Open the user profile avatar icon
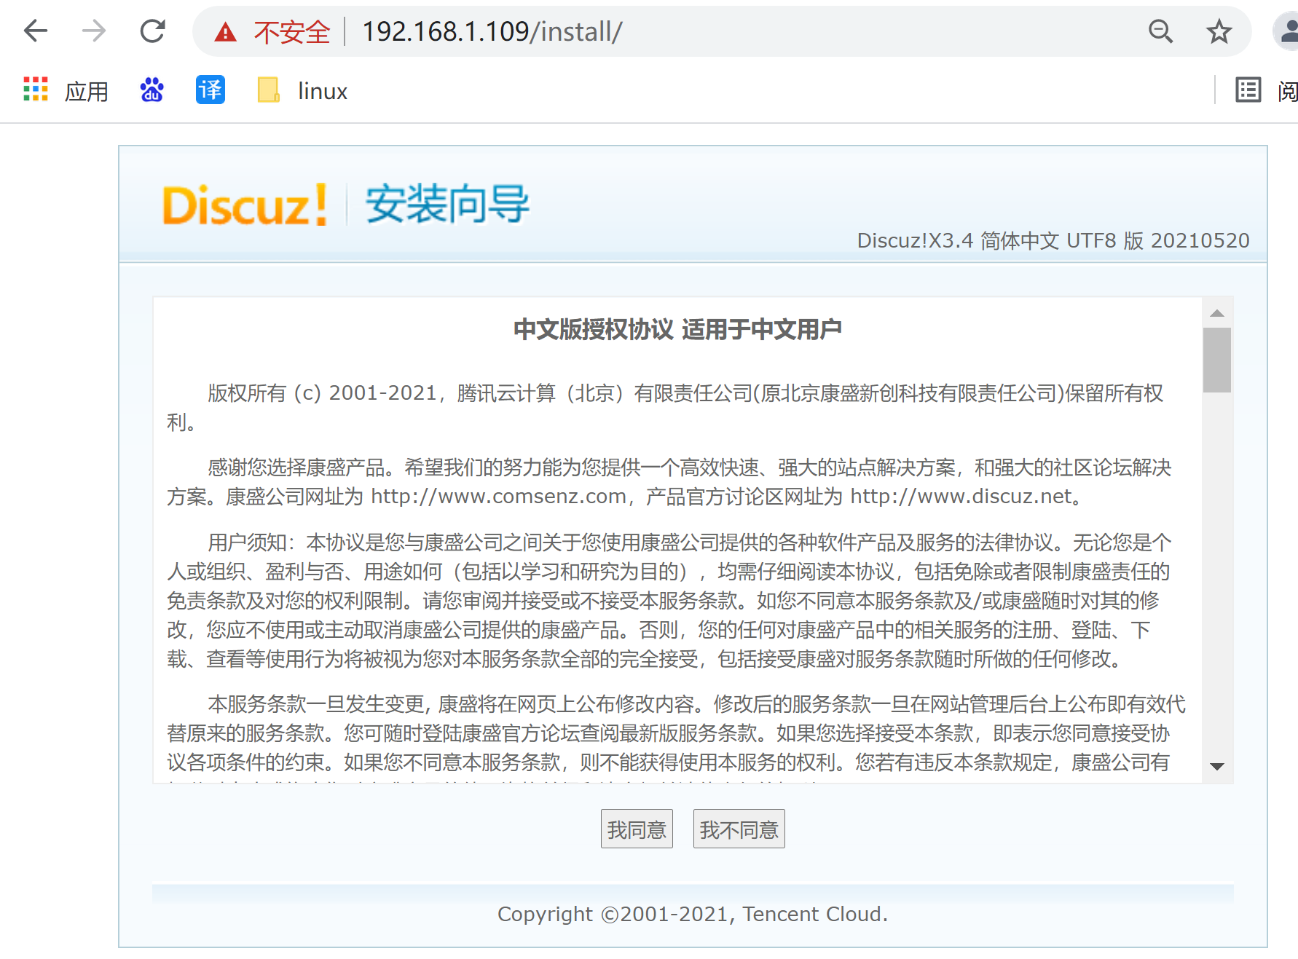The width and height of the screenshot is (1298, 959). 1286,31
